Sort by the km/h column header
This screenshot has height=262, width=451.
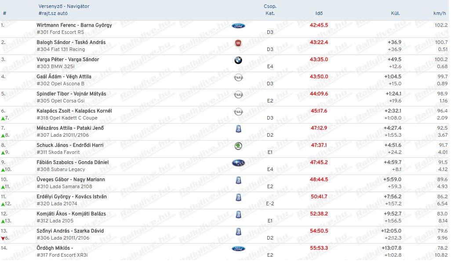pos(440,13)
